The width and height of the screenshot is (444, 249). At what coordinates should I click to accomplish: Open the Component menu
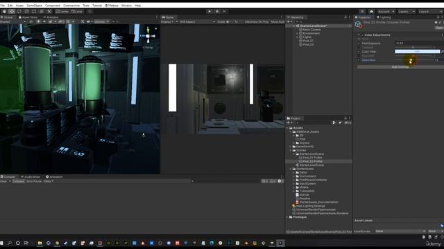(53, 6)
